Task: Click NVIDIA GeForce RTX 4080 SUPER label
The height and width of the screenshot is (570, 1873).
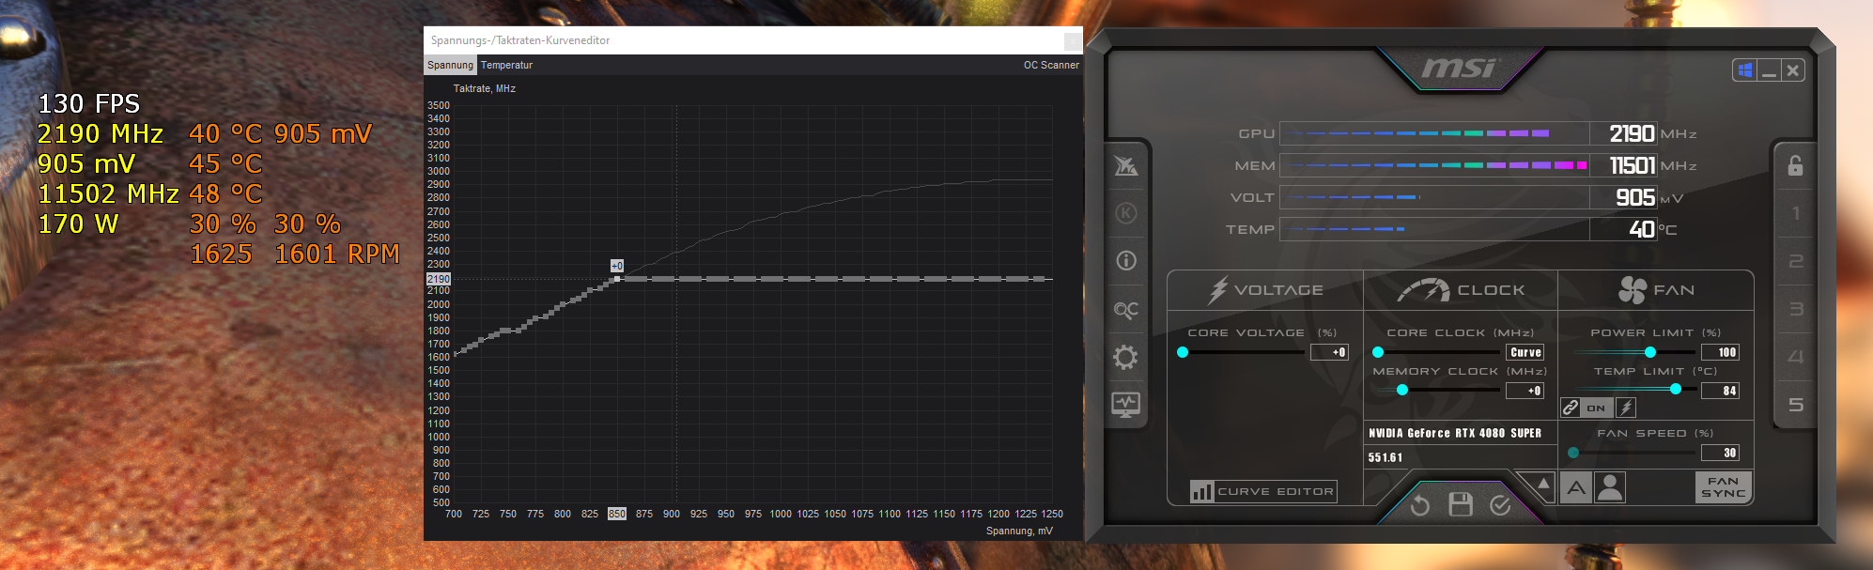Action: coord(1455,433)
